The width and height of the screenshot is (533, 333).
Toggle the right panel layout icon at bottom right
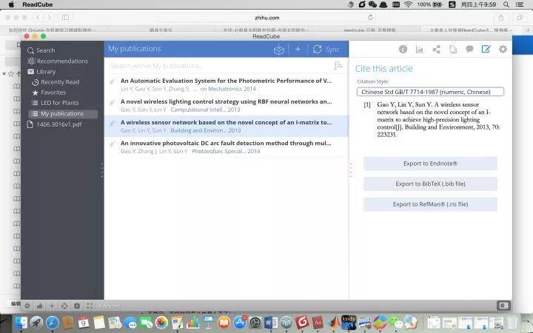[x=504, y=306]
